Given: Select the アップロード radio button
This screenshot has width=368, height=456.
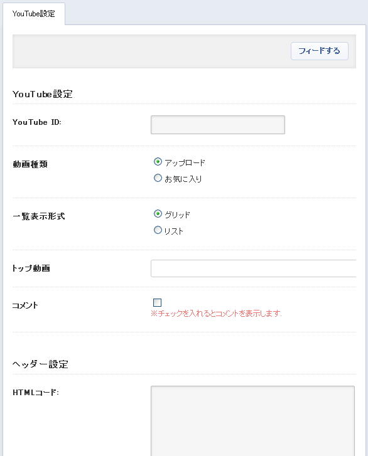Looking at the screenshot, I should click(158, 162).
